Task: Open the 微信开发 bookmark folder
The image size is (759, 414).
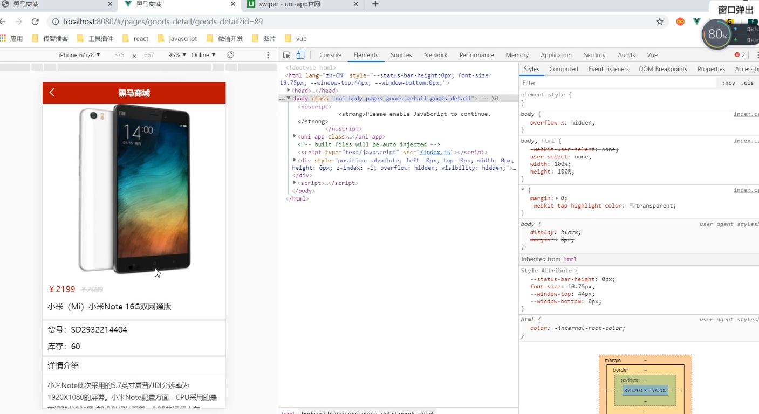Action: (x=225, y=38)
